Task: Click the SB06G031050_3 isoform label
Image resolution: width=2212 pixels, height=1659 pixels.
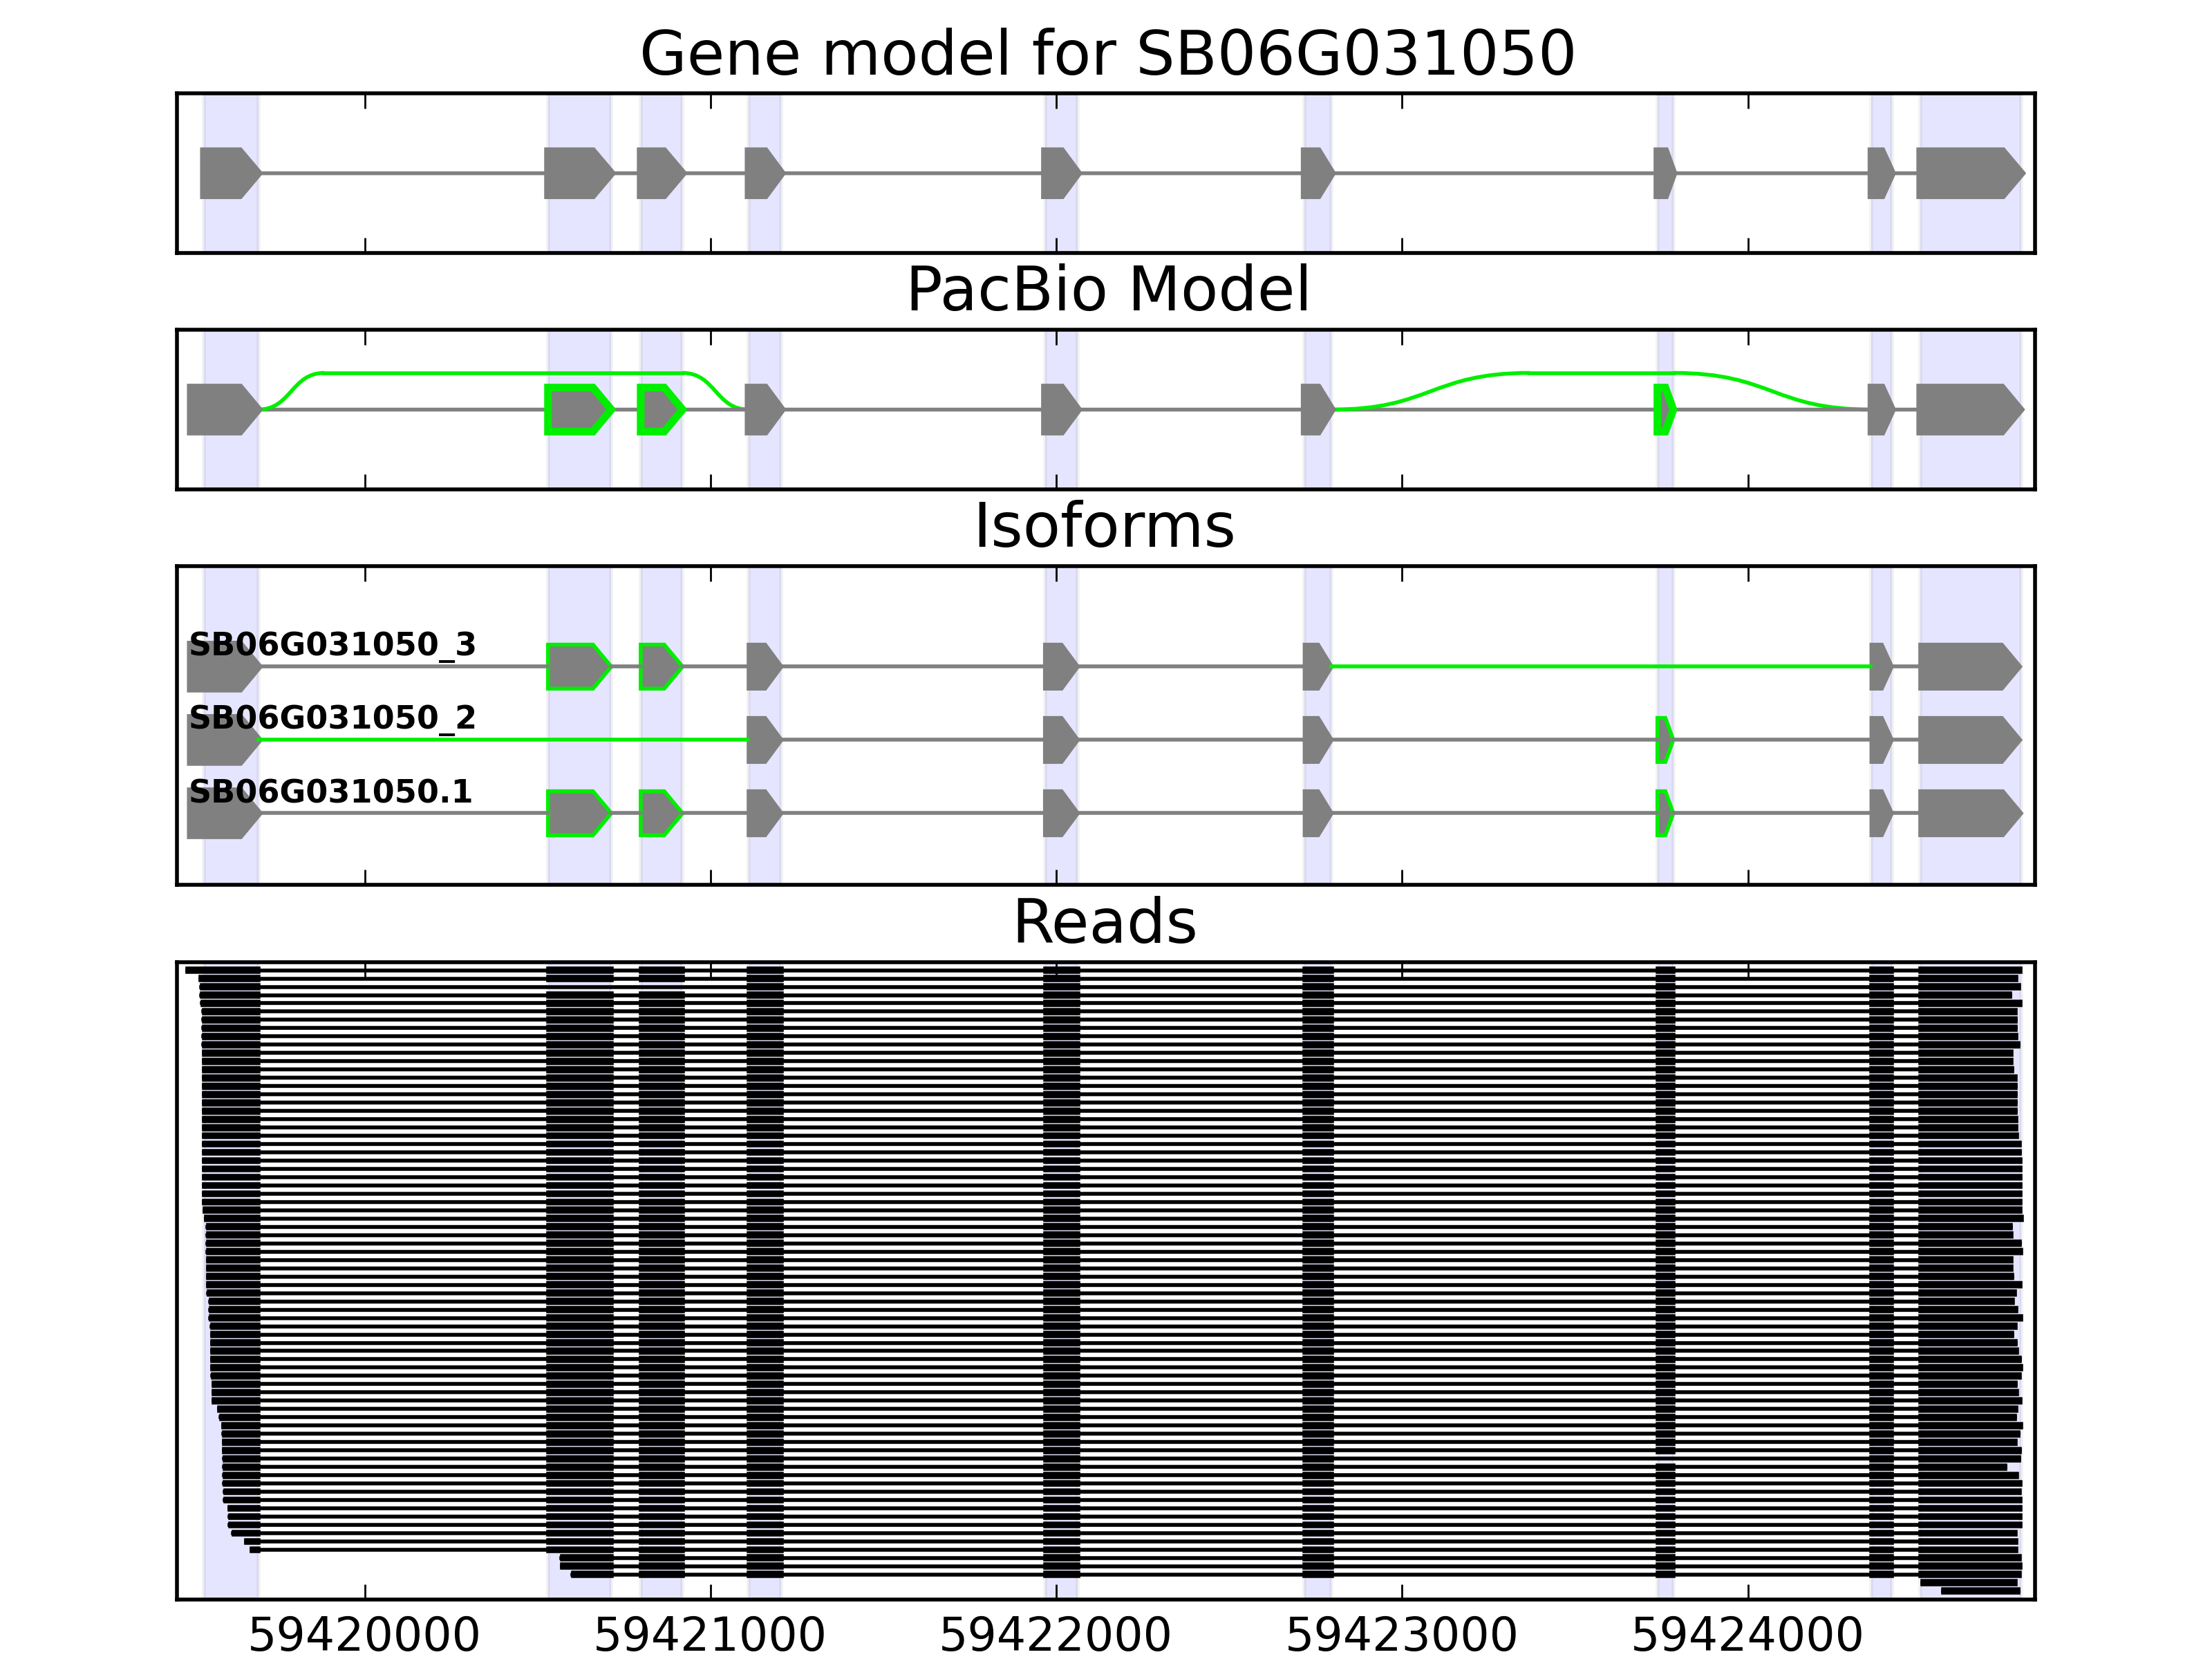Action: [332, 645]
